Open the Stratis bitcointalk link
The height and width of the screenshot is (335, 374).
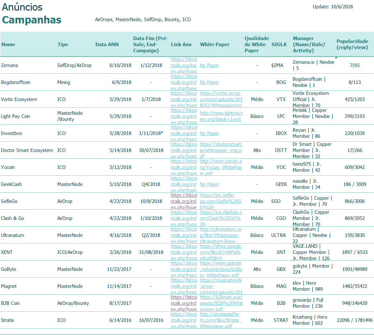tap(184, 320)
